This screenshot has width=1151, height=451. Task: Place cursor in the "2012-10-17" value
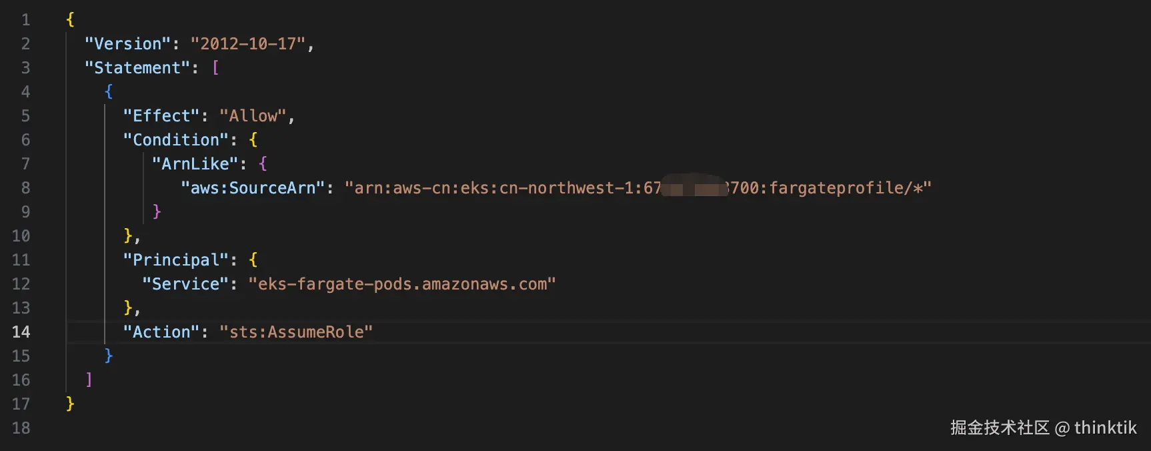248,43
